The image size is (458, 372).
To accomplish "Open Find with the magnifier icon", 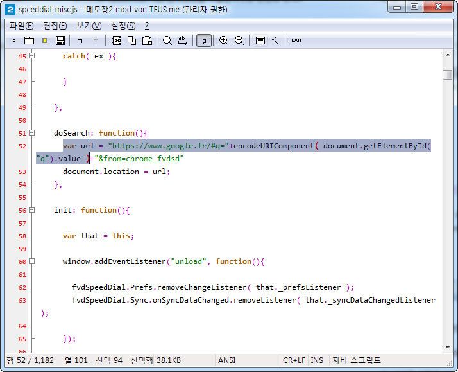I will coord(167,40).
